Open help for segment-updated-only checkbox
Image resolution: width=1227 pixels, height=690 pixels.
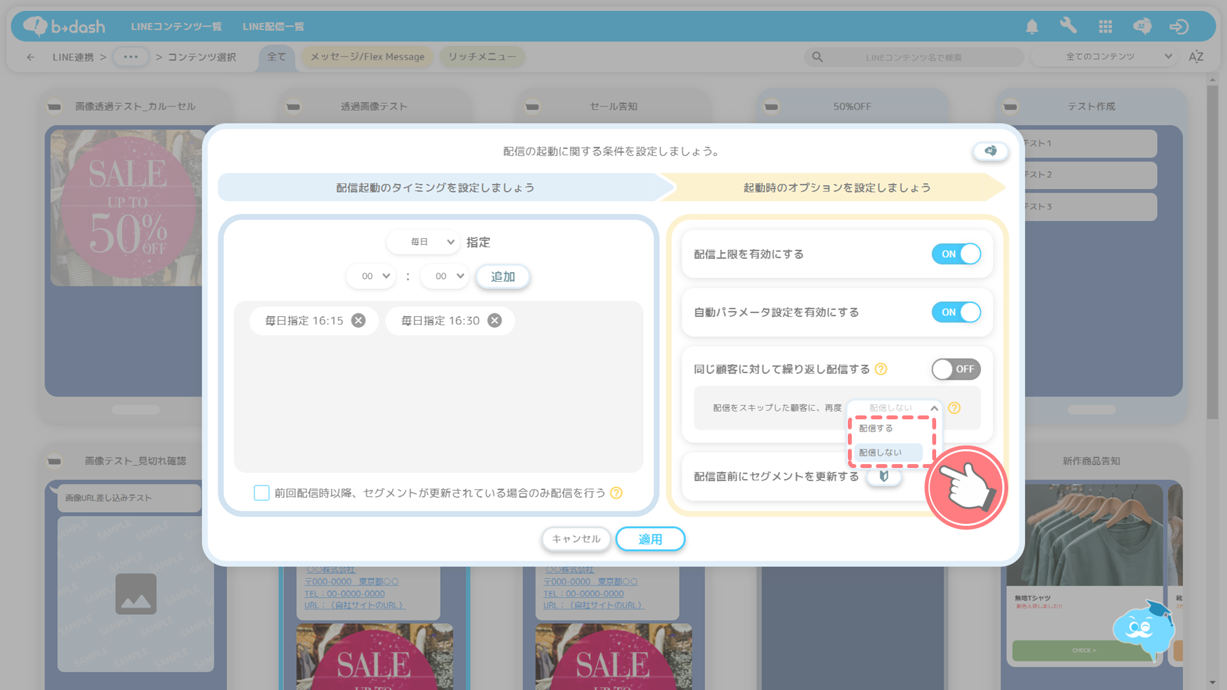(616, 493)
